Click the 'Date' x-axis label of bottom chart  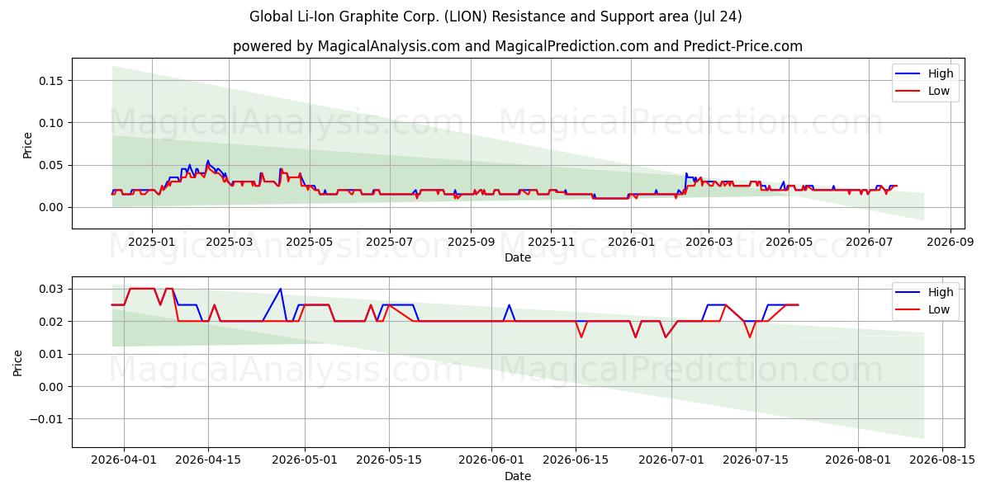click(x=518, y=476)
